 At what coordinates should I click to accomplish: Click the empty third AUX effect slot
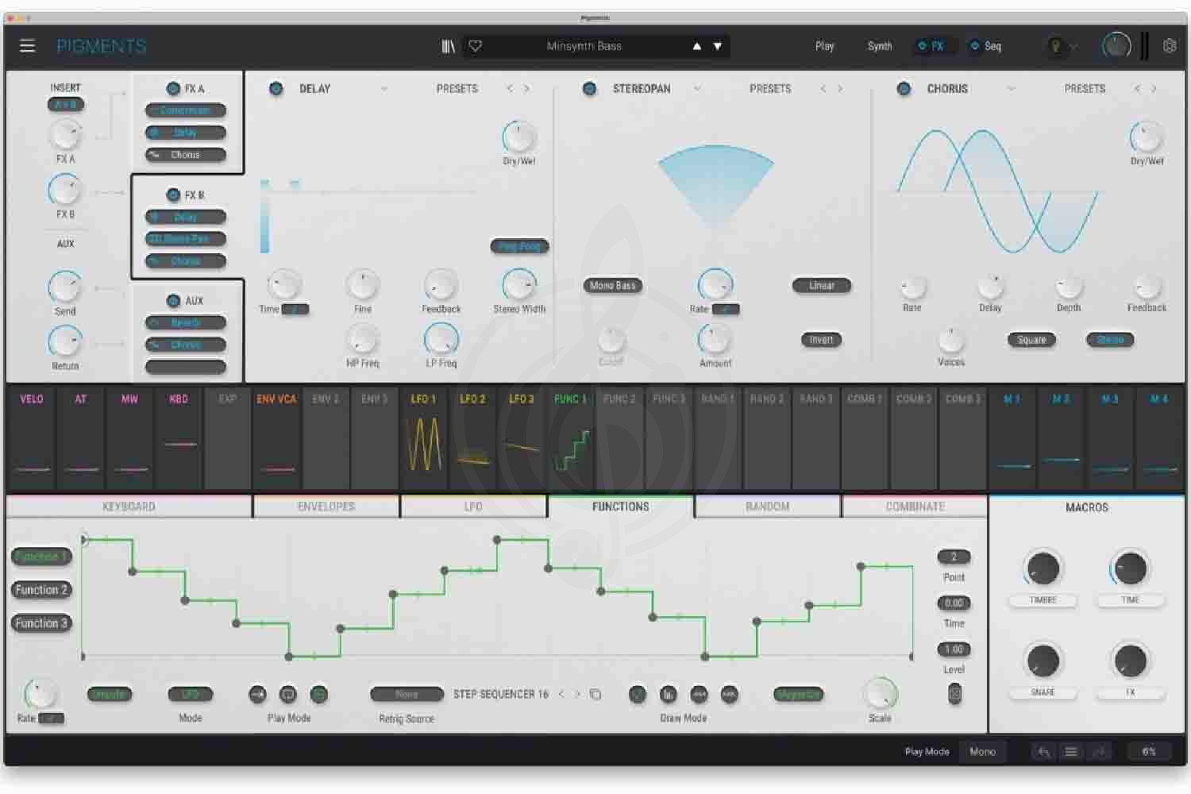[x=186, y=367]
